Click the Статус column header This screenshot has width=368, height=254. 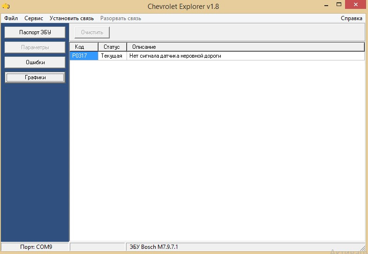[x=113, y=47]
